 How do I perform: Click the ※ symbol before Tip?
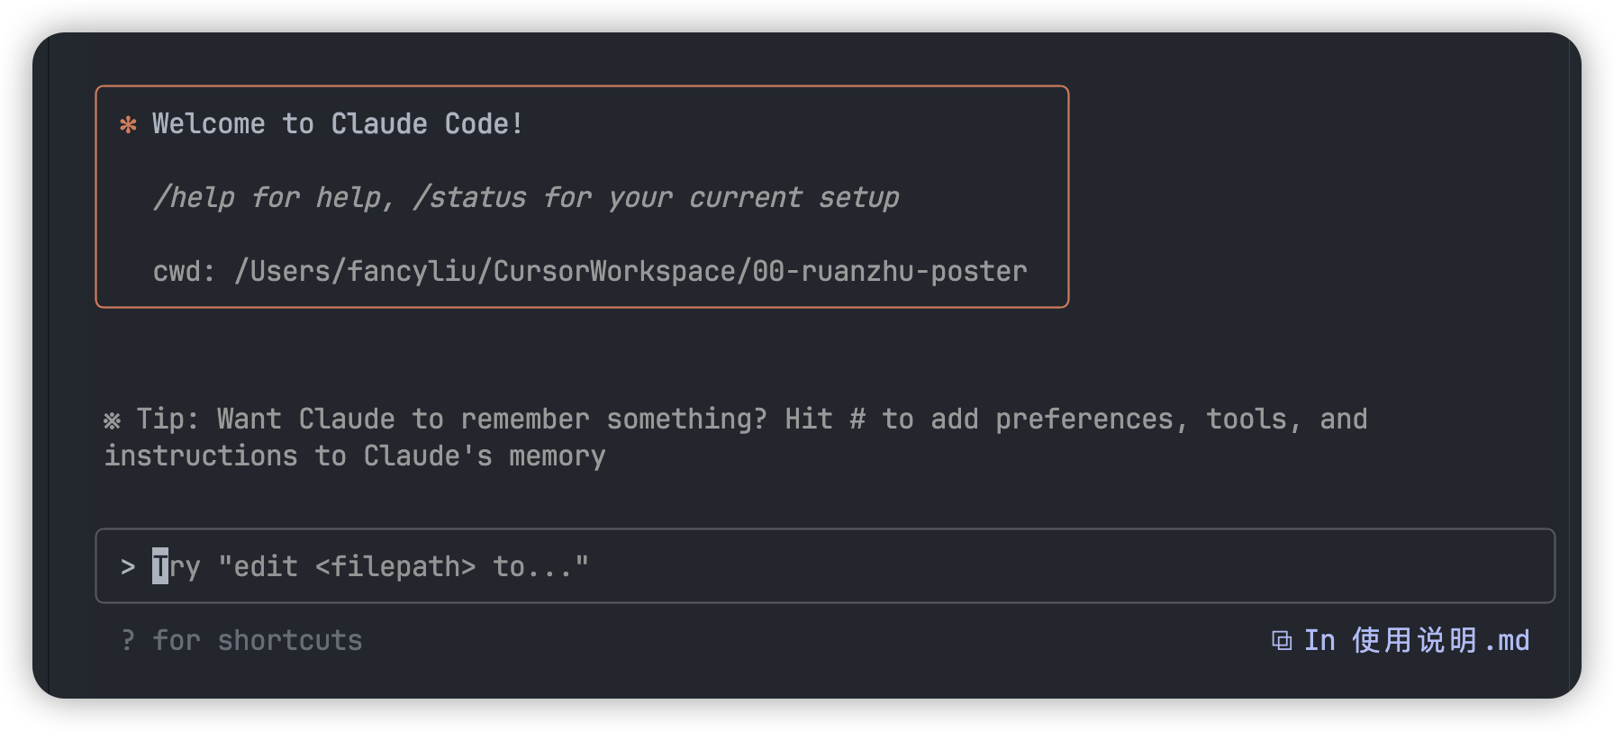click(112, 420)
